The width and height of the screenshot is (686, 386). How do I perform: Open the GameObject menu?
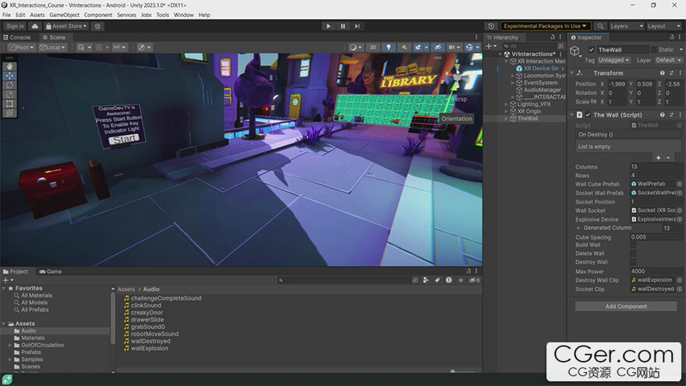point(64,15)
